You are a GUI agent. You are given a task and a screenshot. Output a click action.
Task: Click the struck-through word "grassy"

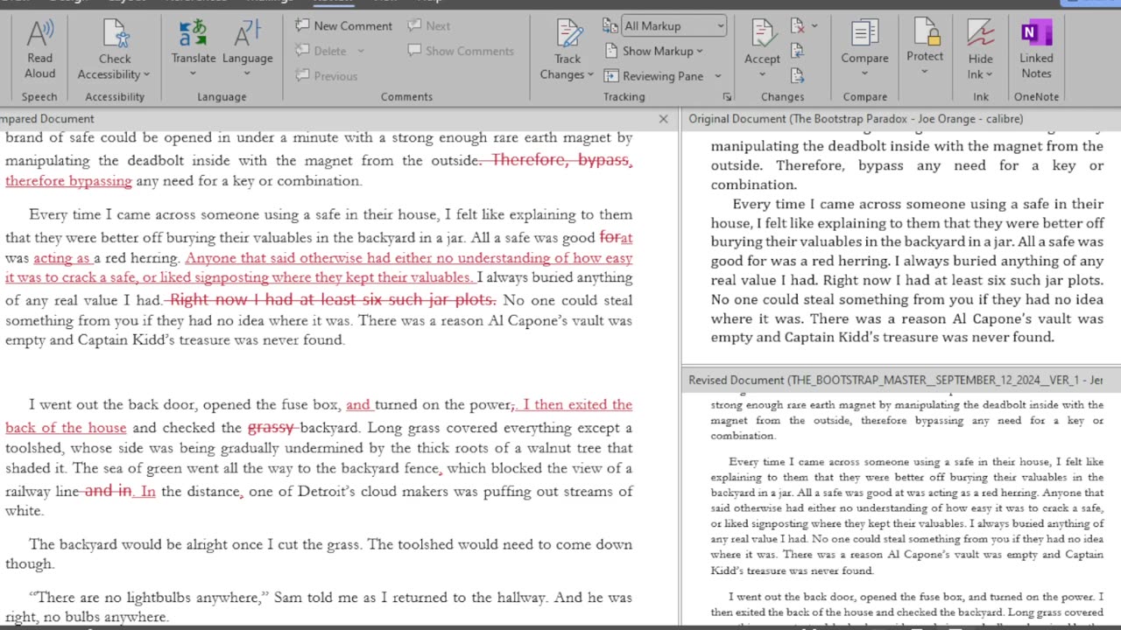click(x=271, y=428)
